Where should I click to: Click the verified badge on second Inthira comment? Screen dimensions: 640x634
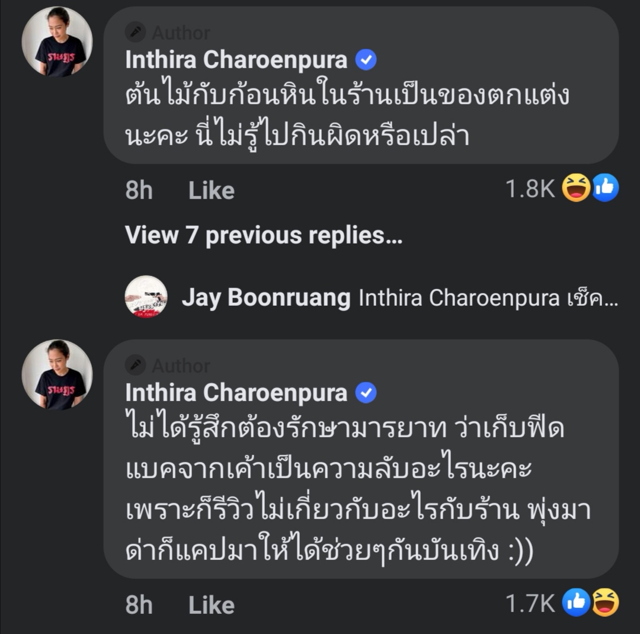pyautogui.click(x=366, y=392)
